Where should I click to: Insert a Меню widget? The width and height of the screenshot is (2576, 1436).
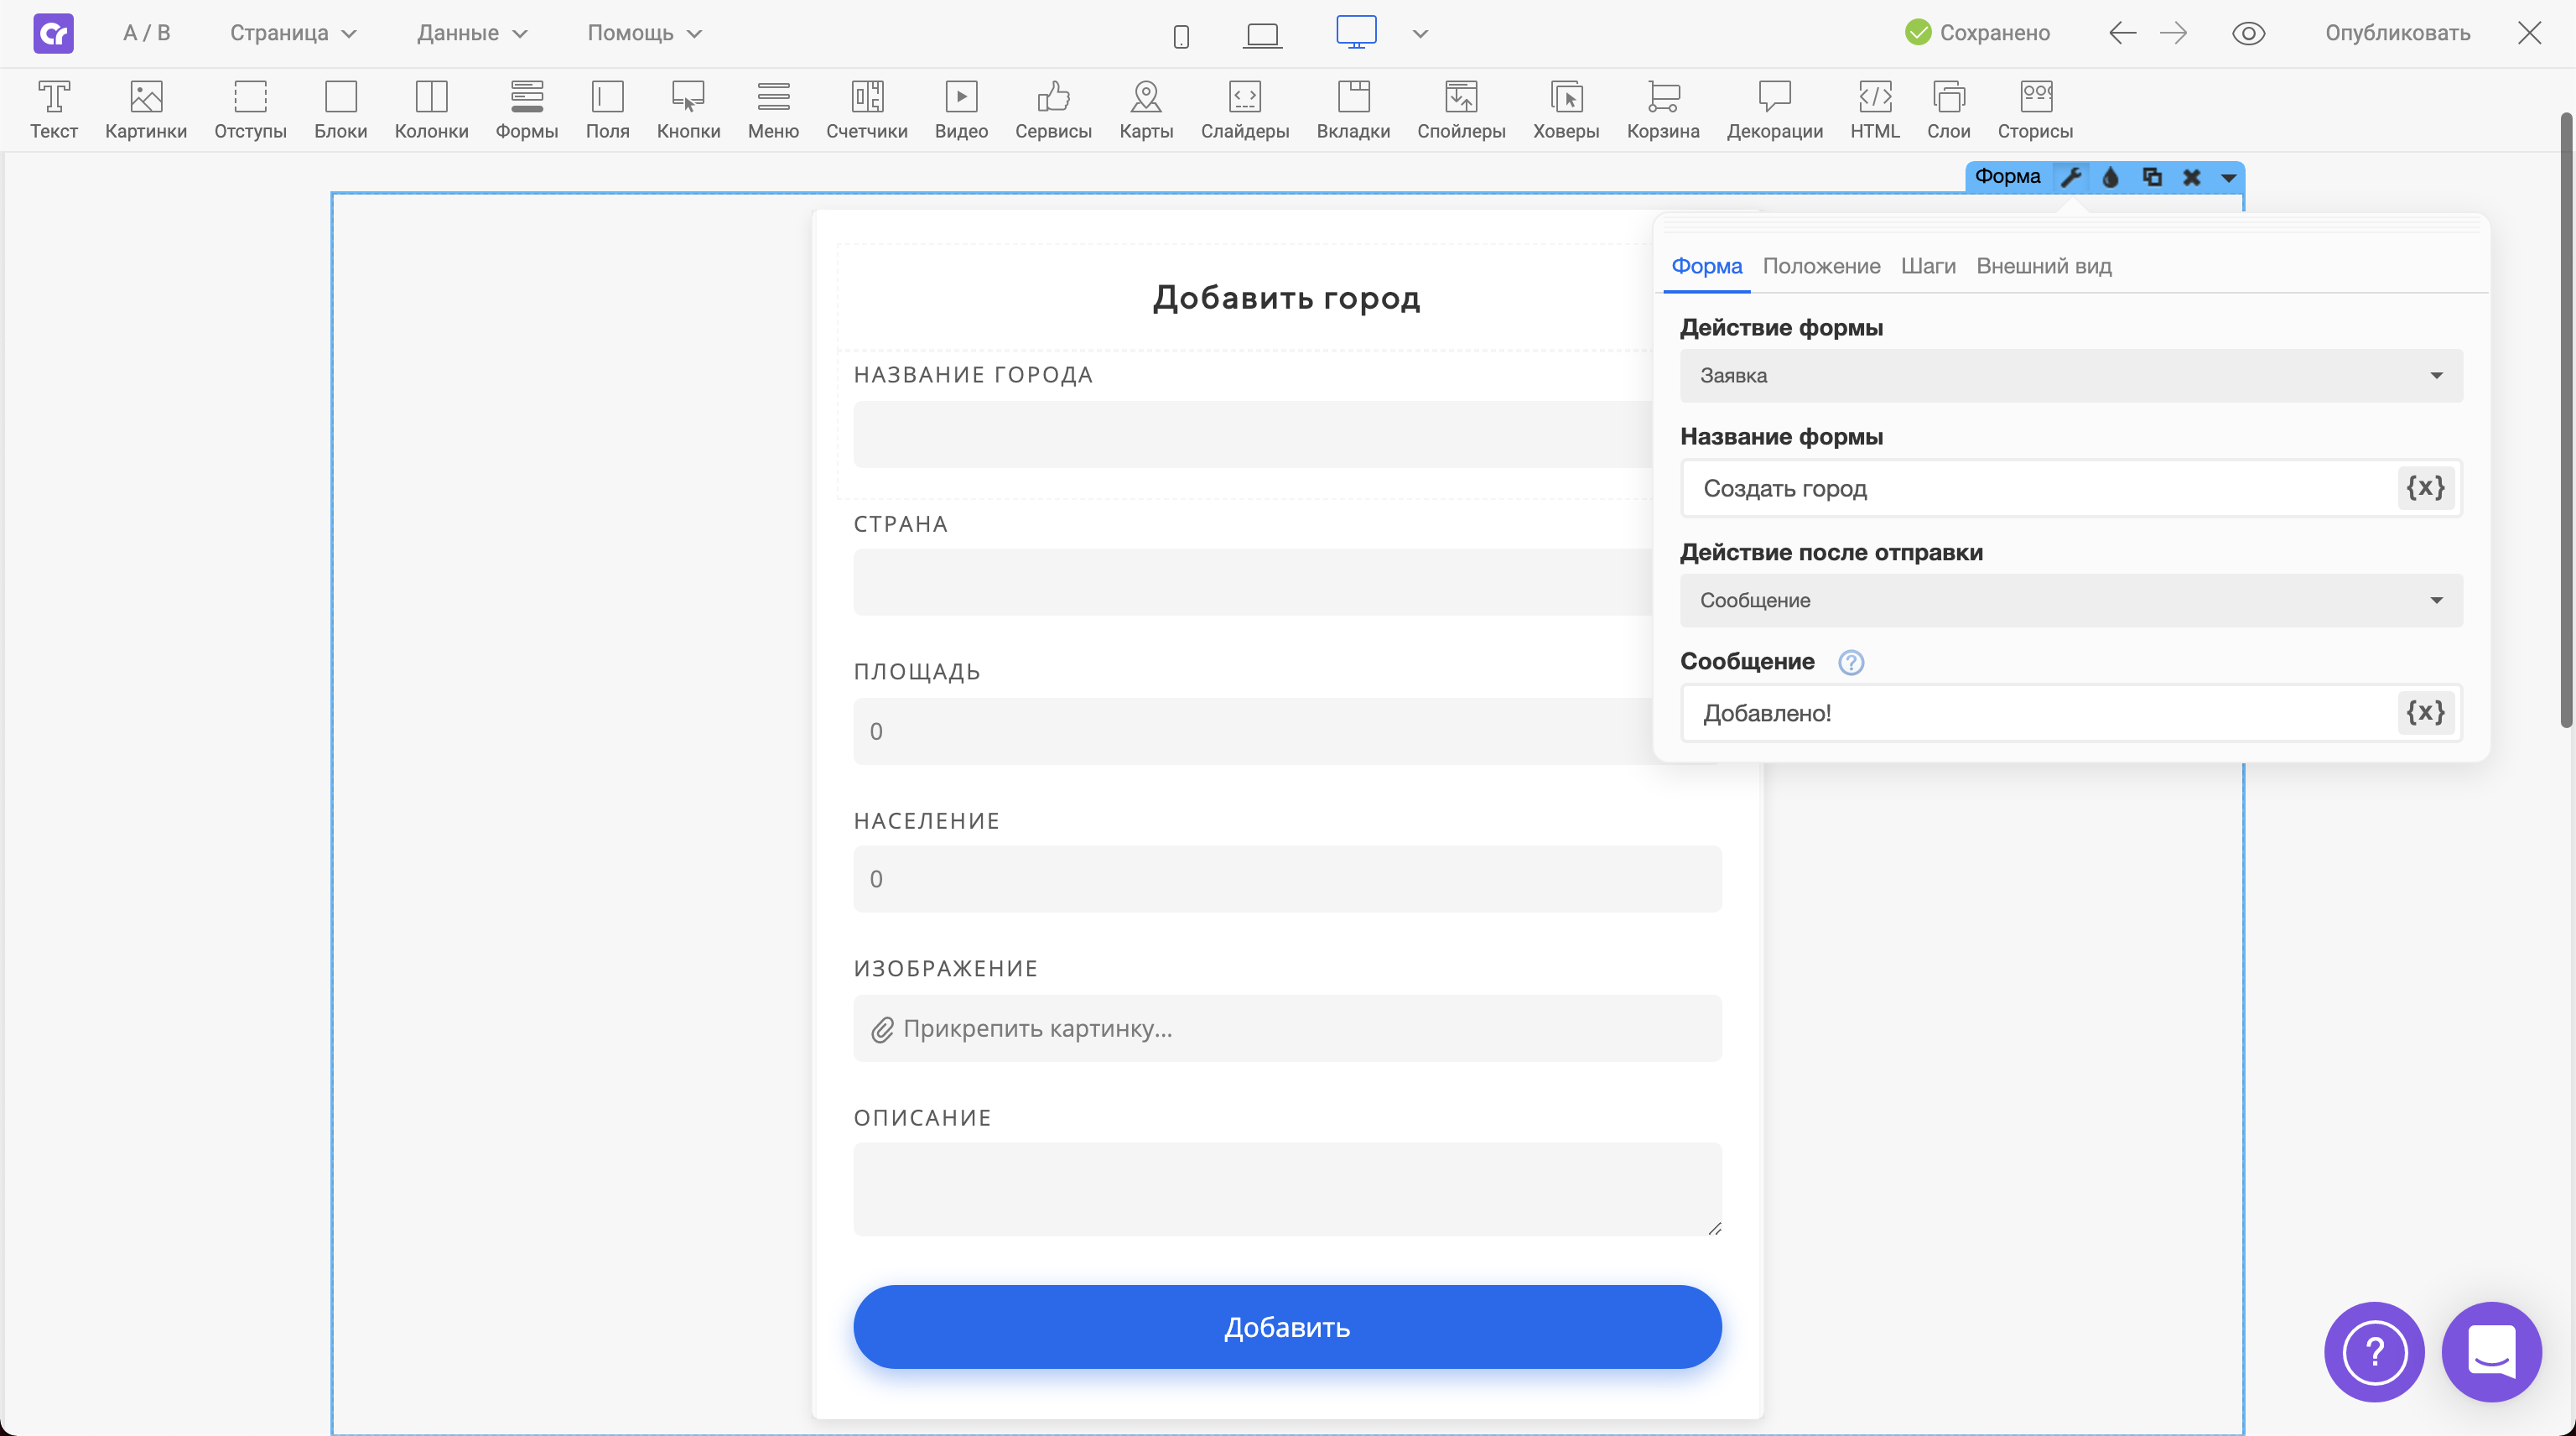773,110
